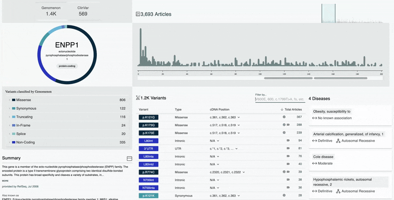Screen dimensions: 394x200
Task: Click the protein-coding tag in the ENPP1 donut
Action: click(x=67, y=66)
